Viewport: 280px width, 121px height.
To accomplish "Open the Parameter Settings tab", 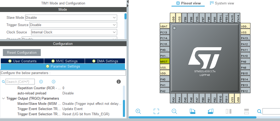I will (63, 66).
